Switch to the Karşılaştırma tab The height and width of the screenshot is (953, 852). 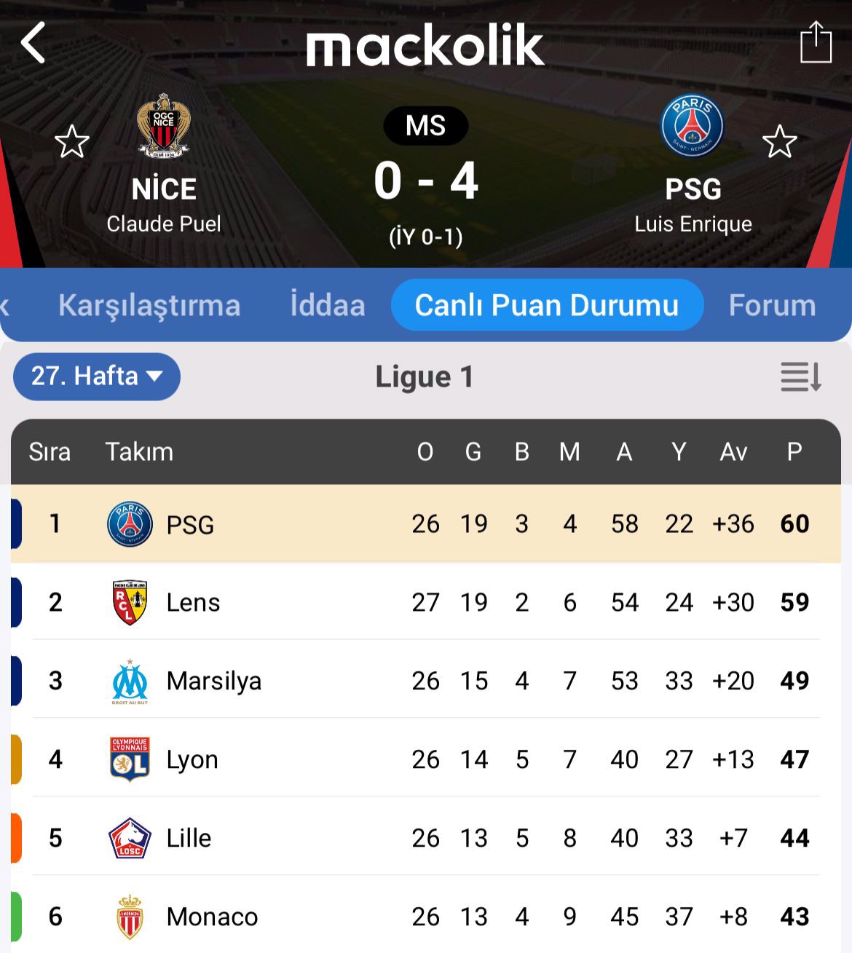tap(149, 306)
